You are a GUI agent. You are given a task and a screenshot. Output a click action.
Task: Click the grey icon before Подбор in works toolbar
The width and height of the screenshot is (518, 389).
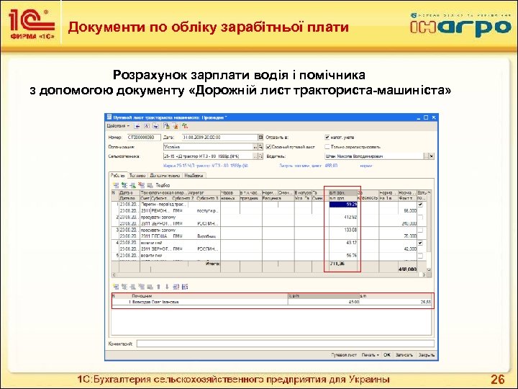click(x=150, y=185)
